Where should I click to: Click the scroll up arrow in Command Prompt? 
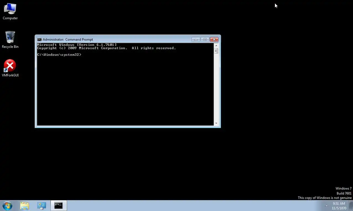coord(216,46)
